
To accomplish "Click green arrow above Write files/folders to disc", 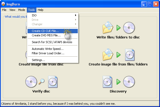I will 118,28.
